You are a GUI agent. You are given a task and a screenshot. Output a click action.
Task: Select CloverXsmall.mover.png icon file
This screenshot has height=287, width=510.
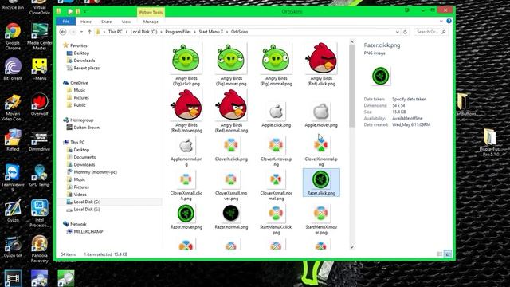[x=231, y=186]
